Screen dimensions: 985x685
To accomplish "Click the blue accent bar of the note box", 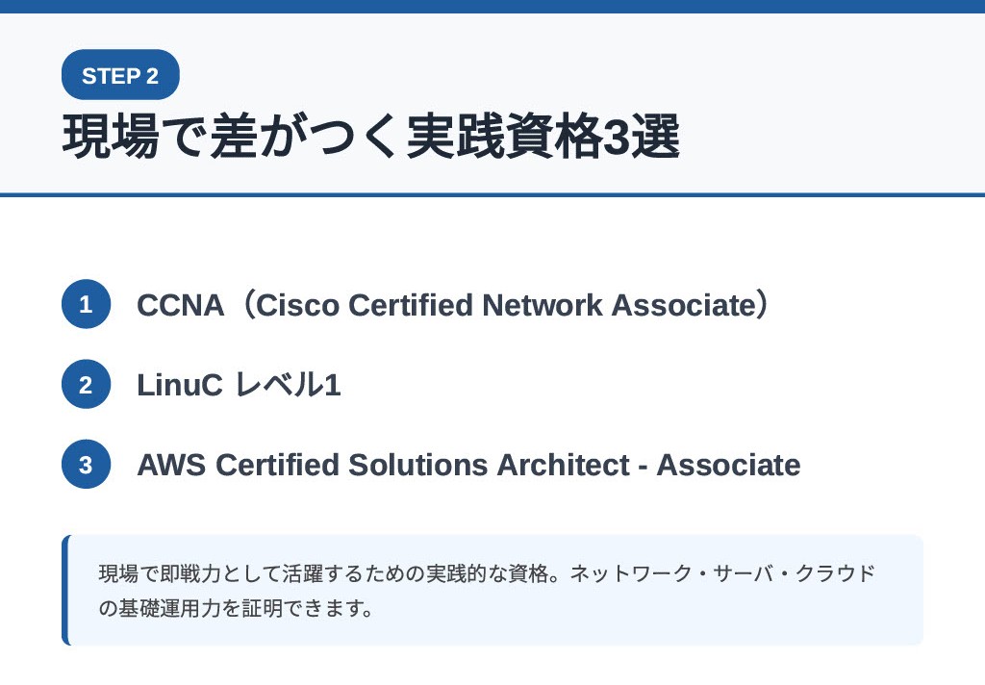I will 65,590.
